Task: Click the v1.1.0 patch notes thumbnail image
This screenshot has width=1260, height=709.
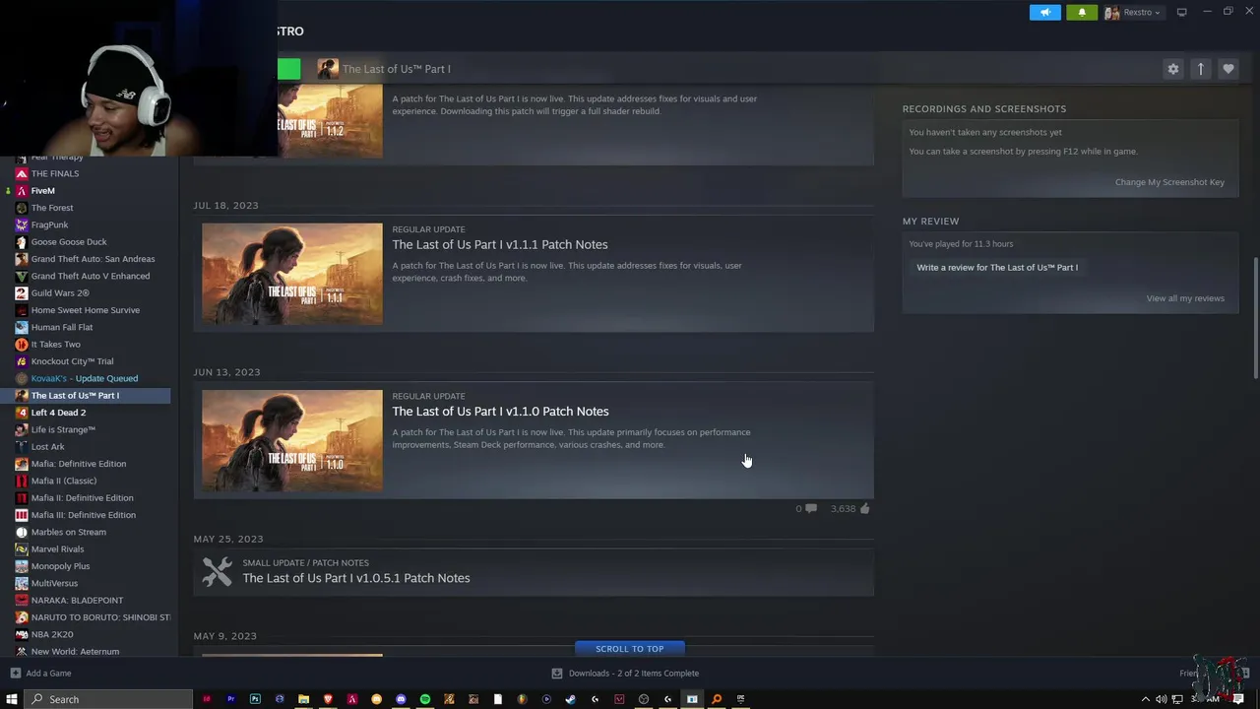Action: (x=292, y=440)
